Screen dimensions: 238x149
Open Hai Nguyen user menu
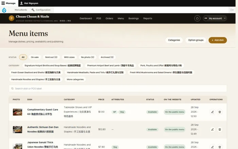point(29,3)
